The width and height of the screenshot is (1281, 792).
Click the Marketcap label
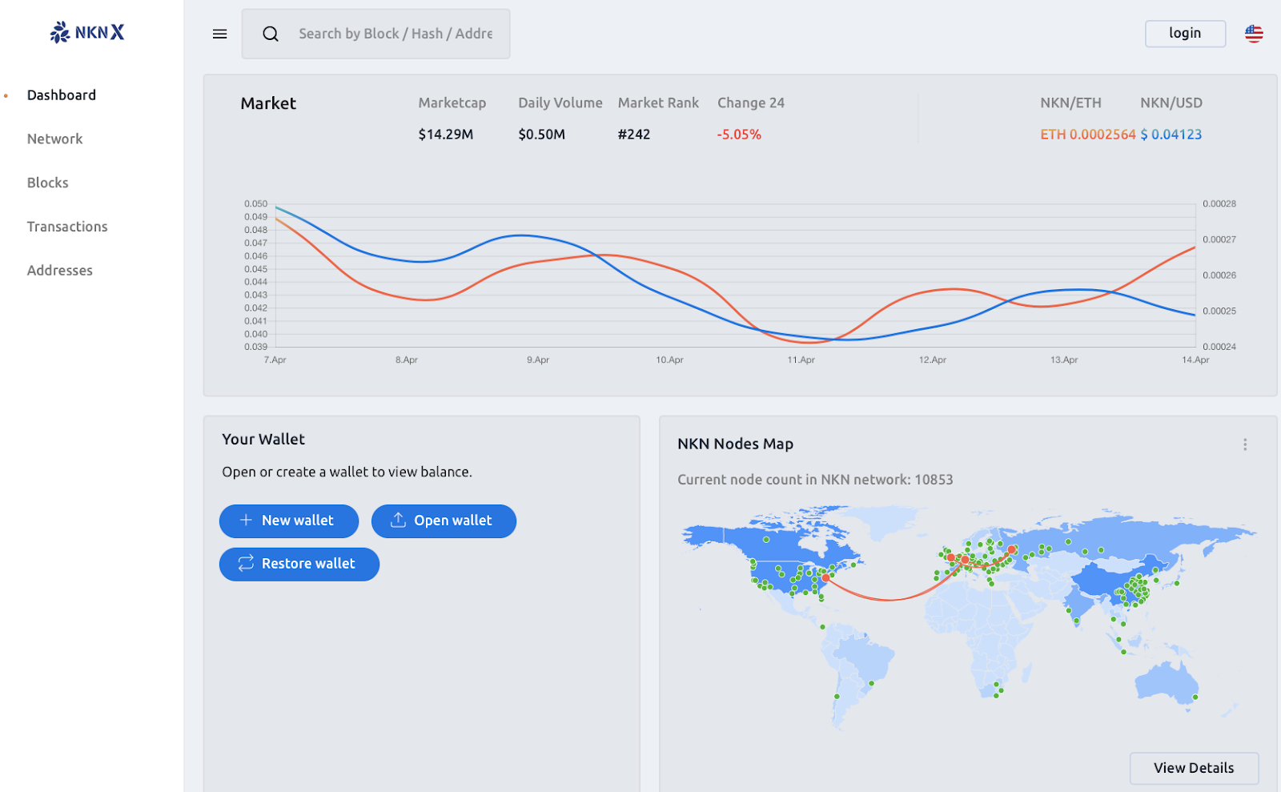452,103
